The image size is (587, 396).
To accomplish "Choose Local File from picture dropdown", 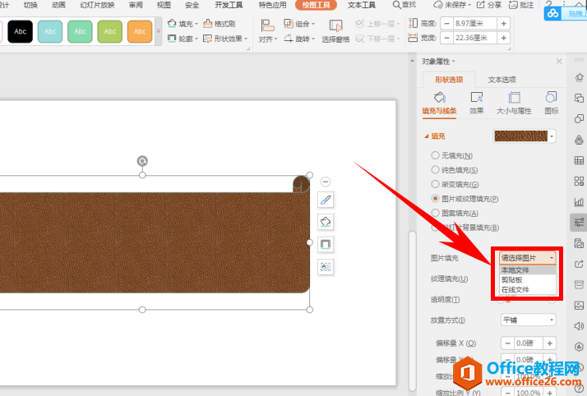I will click(x=515, y=269).
